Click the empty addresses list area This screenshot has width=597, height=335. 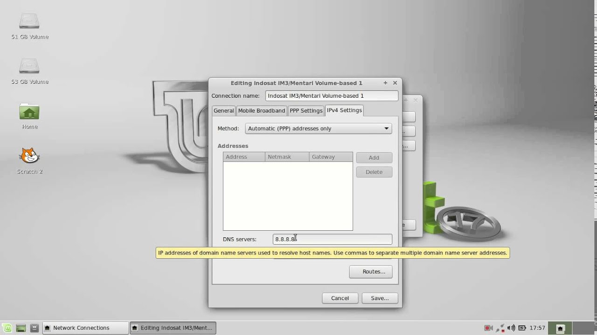coord(288,195)
